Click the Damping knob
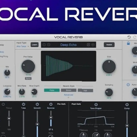 pos(109,92)
